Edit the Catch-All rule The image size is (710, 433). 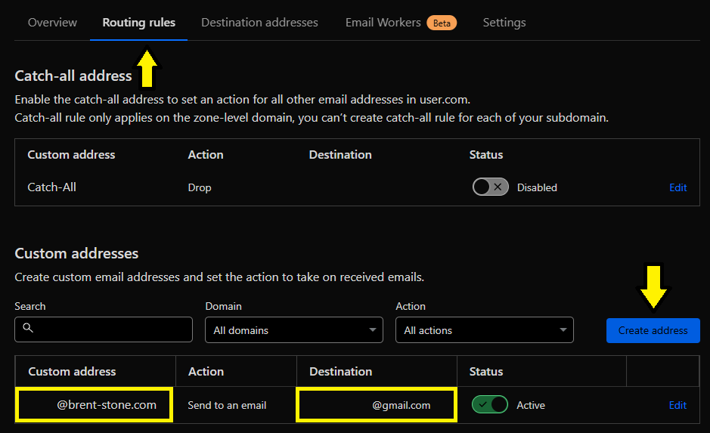click(677, 187)
